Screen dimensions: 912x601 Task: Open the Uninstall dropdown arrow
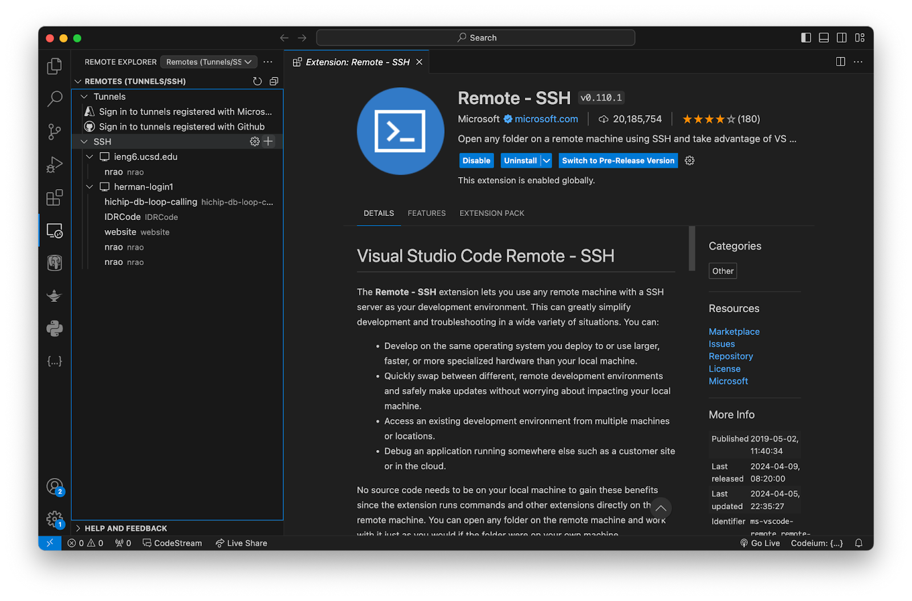tap(546, 161)
